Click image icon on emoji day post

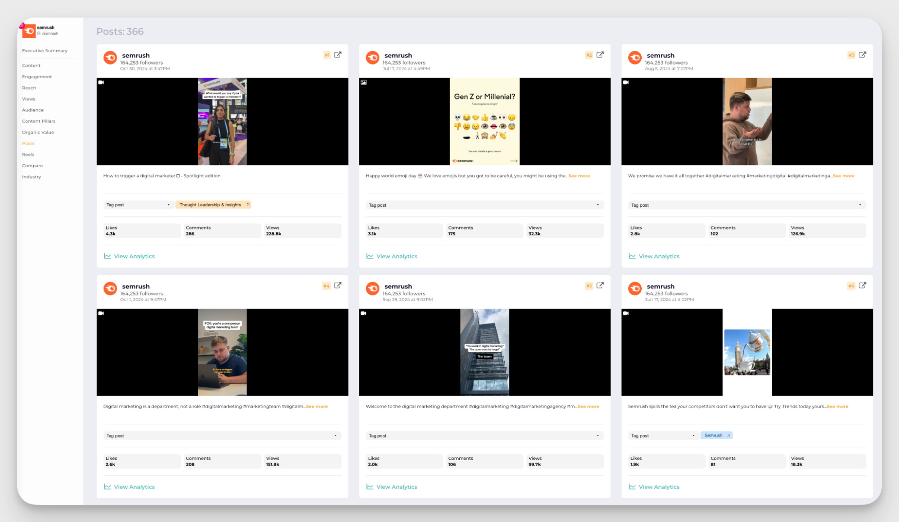click(x=363, y=83)
